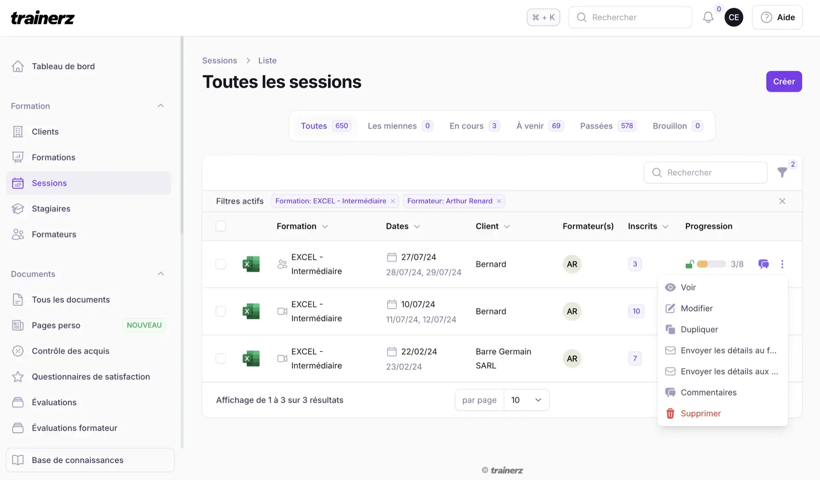Collapse the Formation sidebar section
Image resolution: width=820 pixels, height=480 pixels.
[161, 106]
